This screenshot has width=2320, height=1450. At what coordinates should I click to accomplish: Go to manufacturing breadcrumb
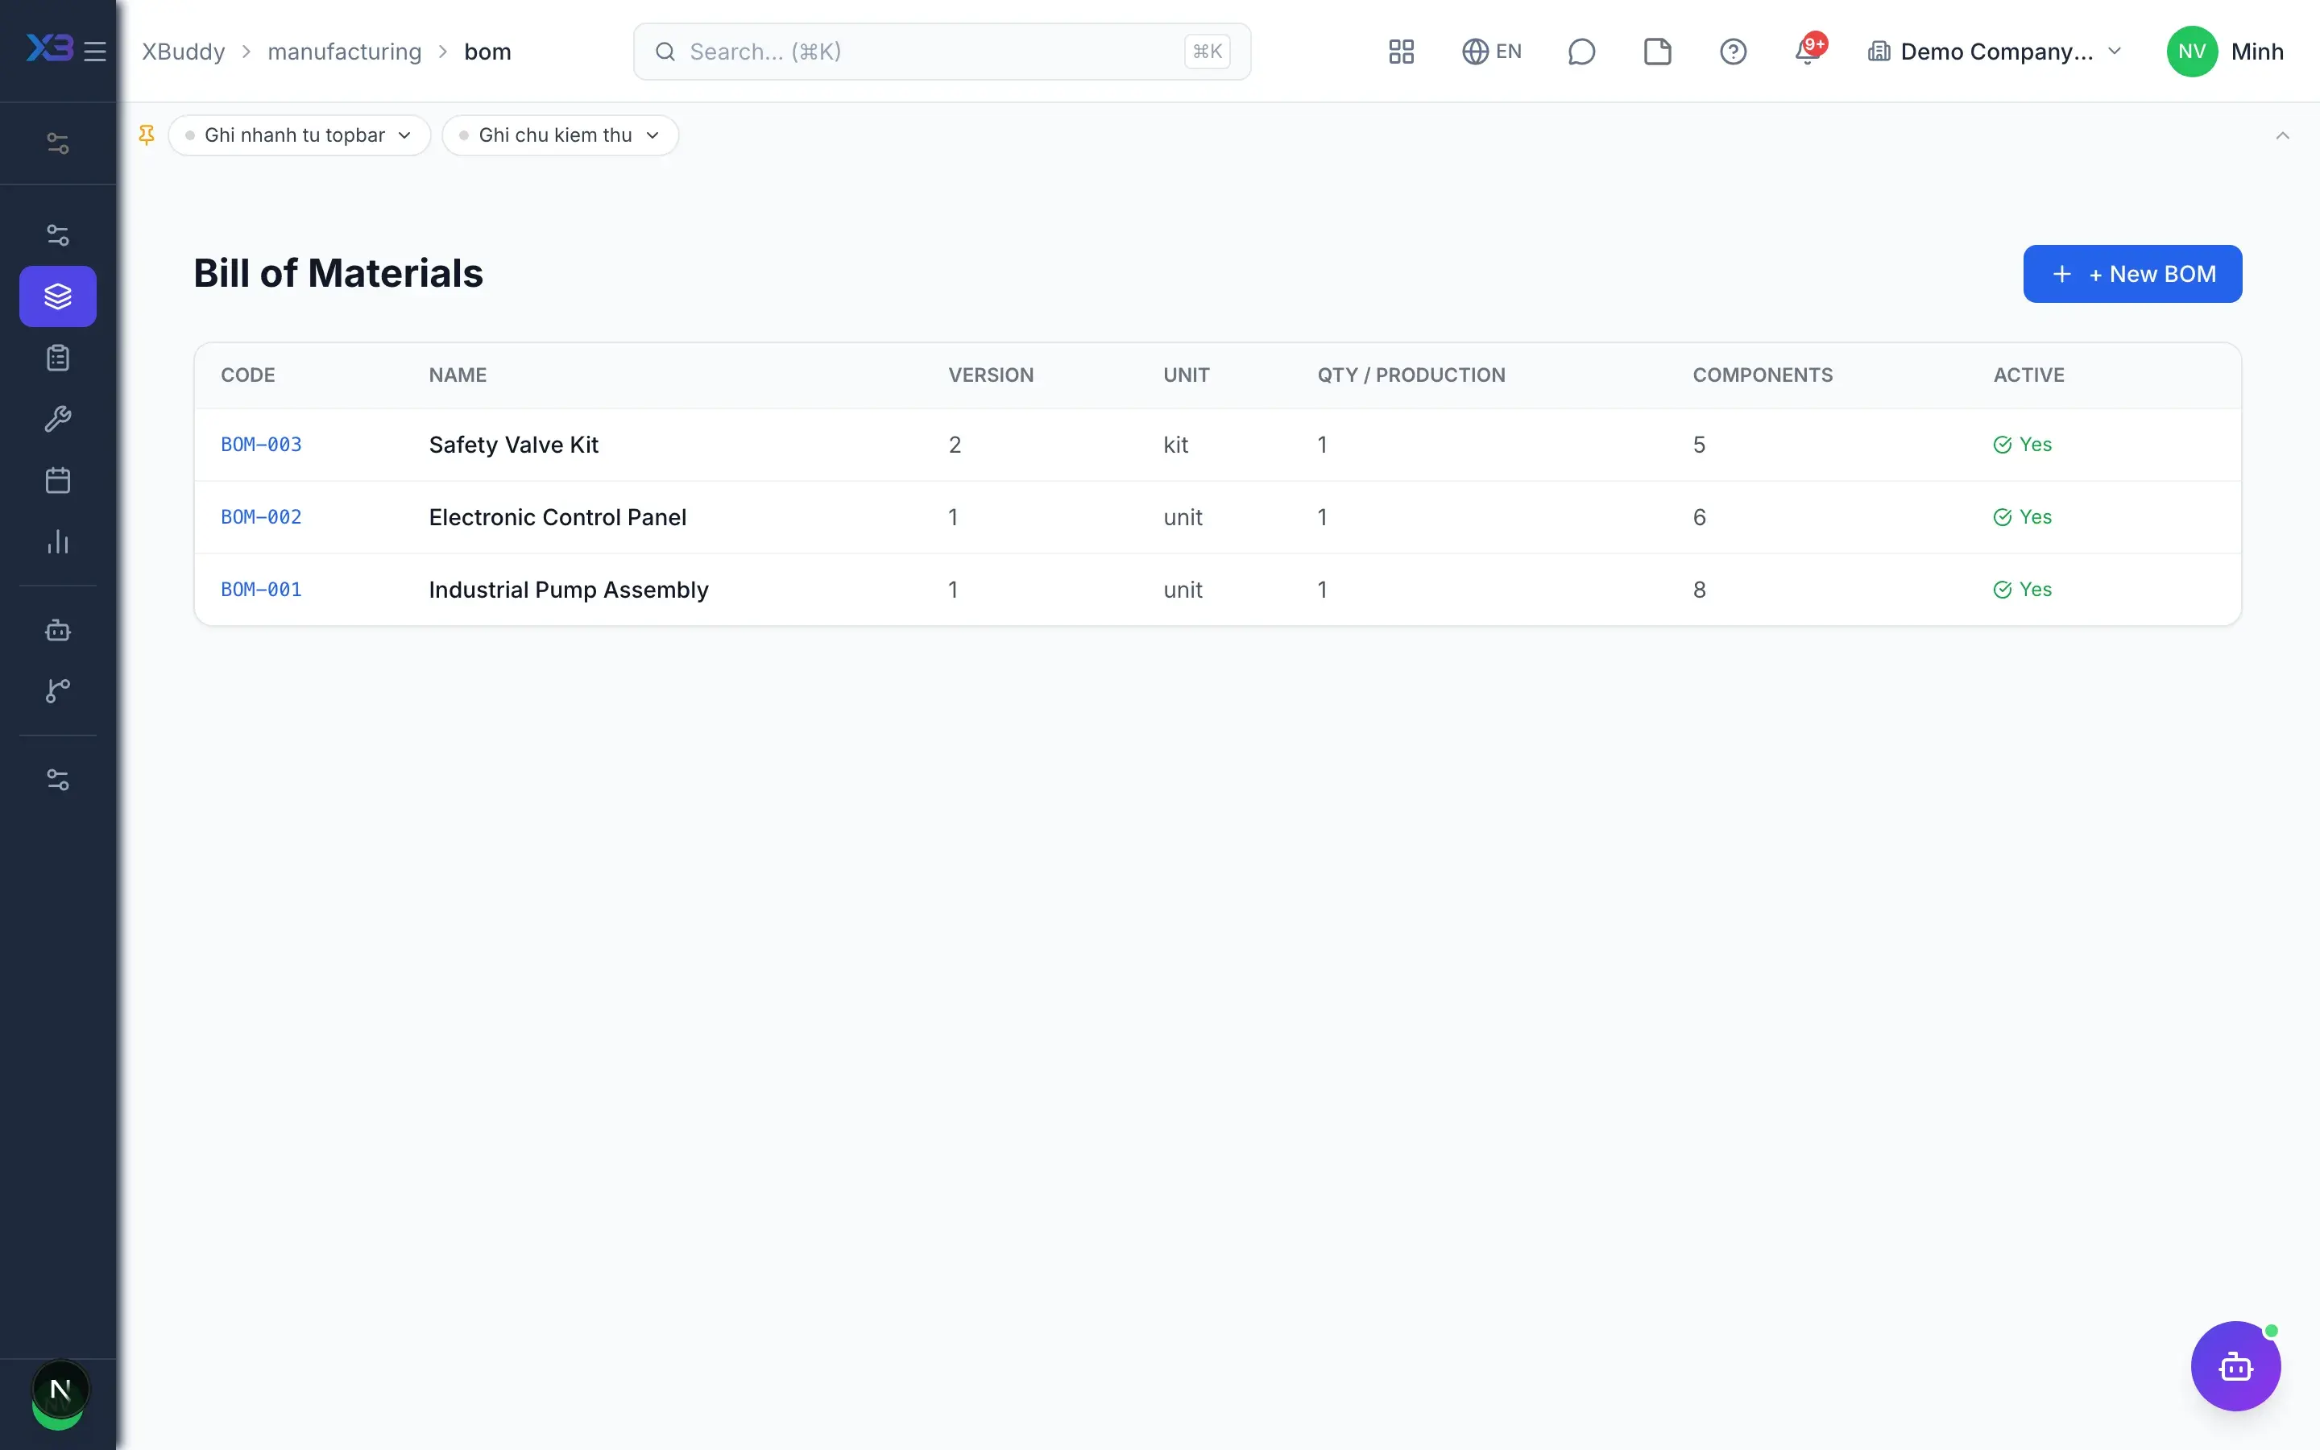(x=344, y=52)
